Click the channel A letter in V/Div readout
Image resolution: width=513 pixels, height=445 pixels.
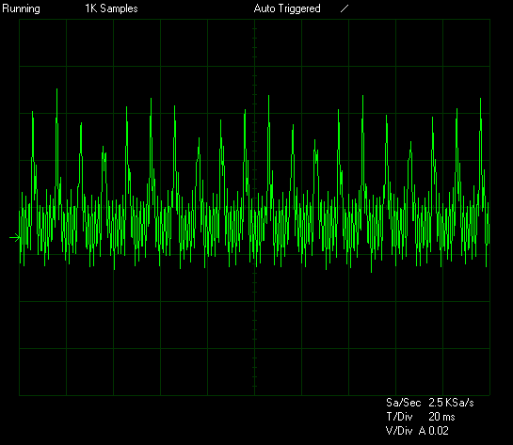coord(423,431)
